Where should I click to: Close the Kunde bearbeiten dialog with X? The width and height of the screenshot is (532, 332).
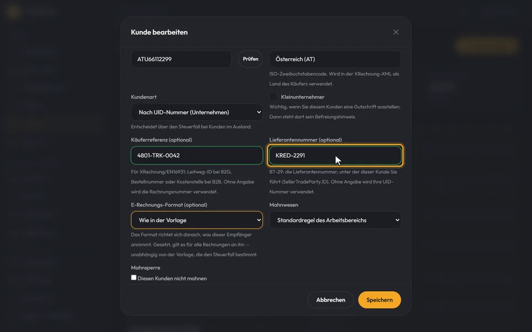(x=396, y=32)
